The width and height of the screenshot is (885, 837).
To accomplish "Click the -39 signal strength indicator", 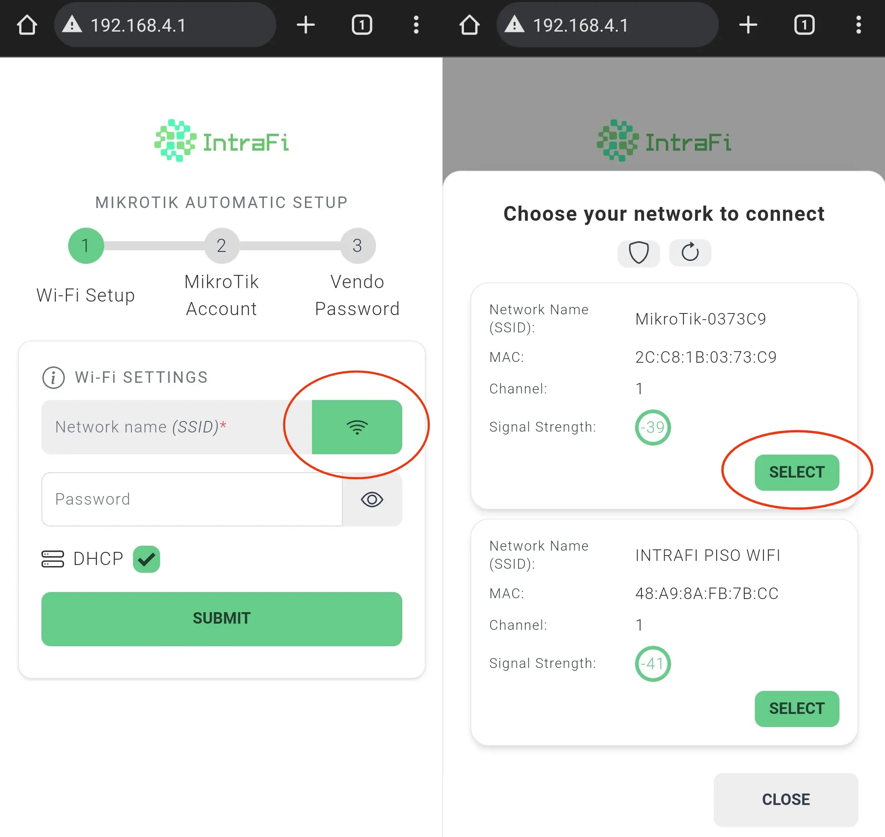I will [x=653, y=428].
